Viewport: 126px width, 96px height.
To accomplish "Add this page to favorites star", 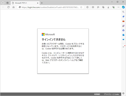I will (x=81, y=7).
